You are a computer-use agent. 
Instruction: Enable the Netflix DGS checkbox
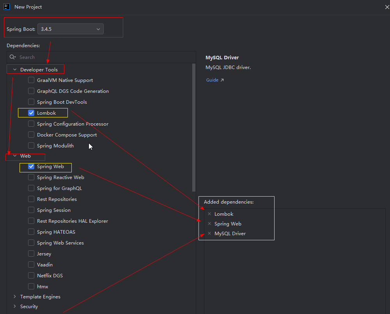coord(31,276)
